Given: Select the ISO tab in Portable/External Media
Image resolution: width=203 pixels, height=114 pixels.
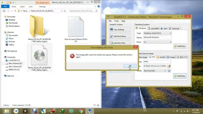Looking at the screenshot, I should tap(152, 57).
